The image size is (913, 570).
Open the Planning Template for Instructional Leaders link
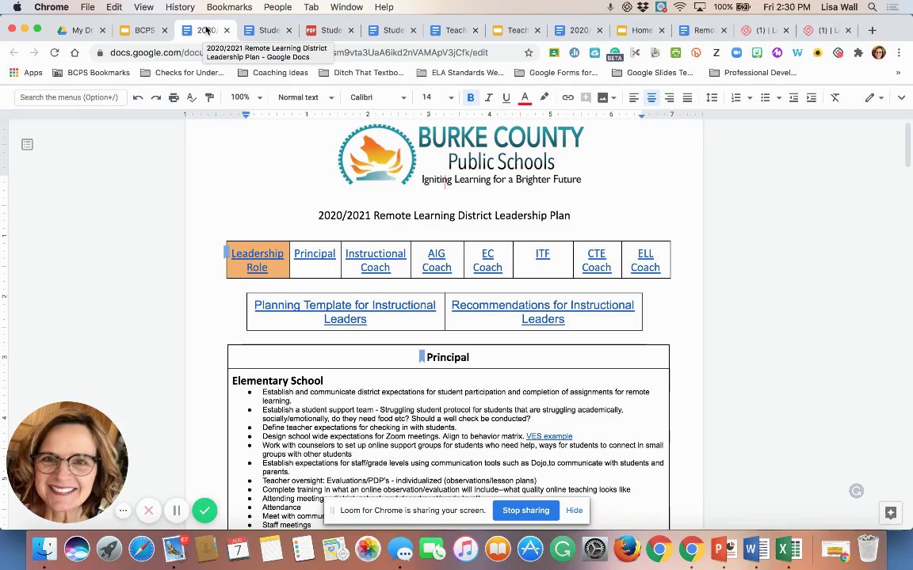pyautogui.click(x=346, y=312)
